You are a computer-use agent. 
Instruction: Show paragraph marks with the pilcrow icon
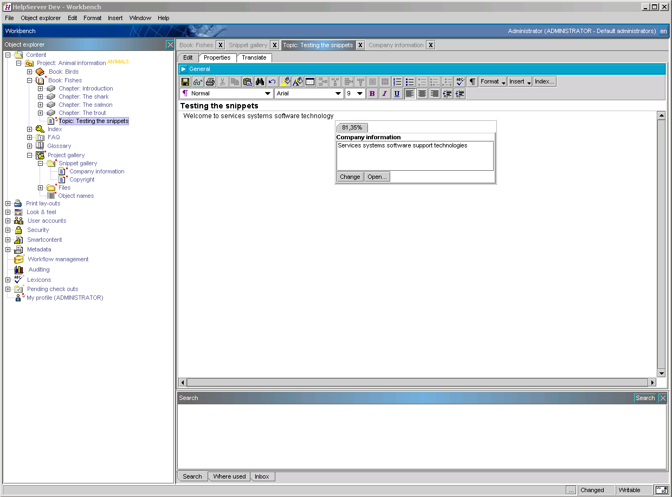point(473,82)
